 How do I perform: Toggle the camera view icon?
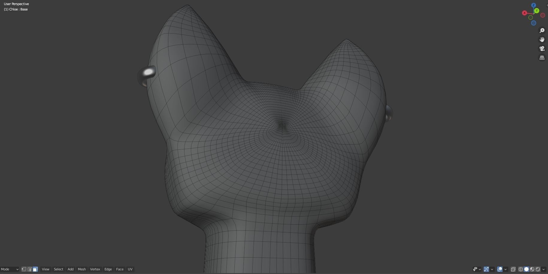click(542, 49)
